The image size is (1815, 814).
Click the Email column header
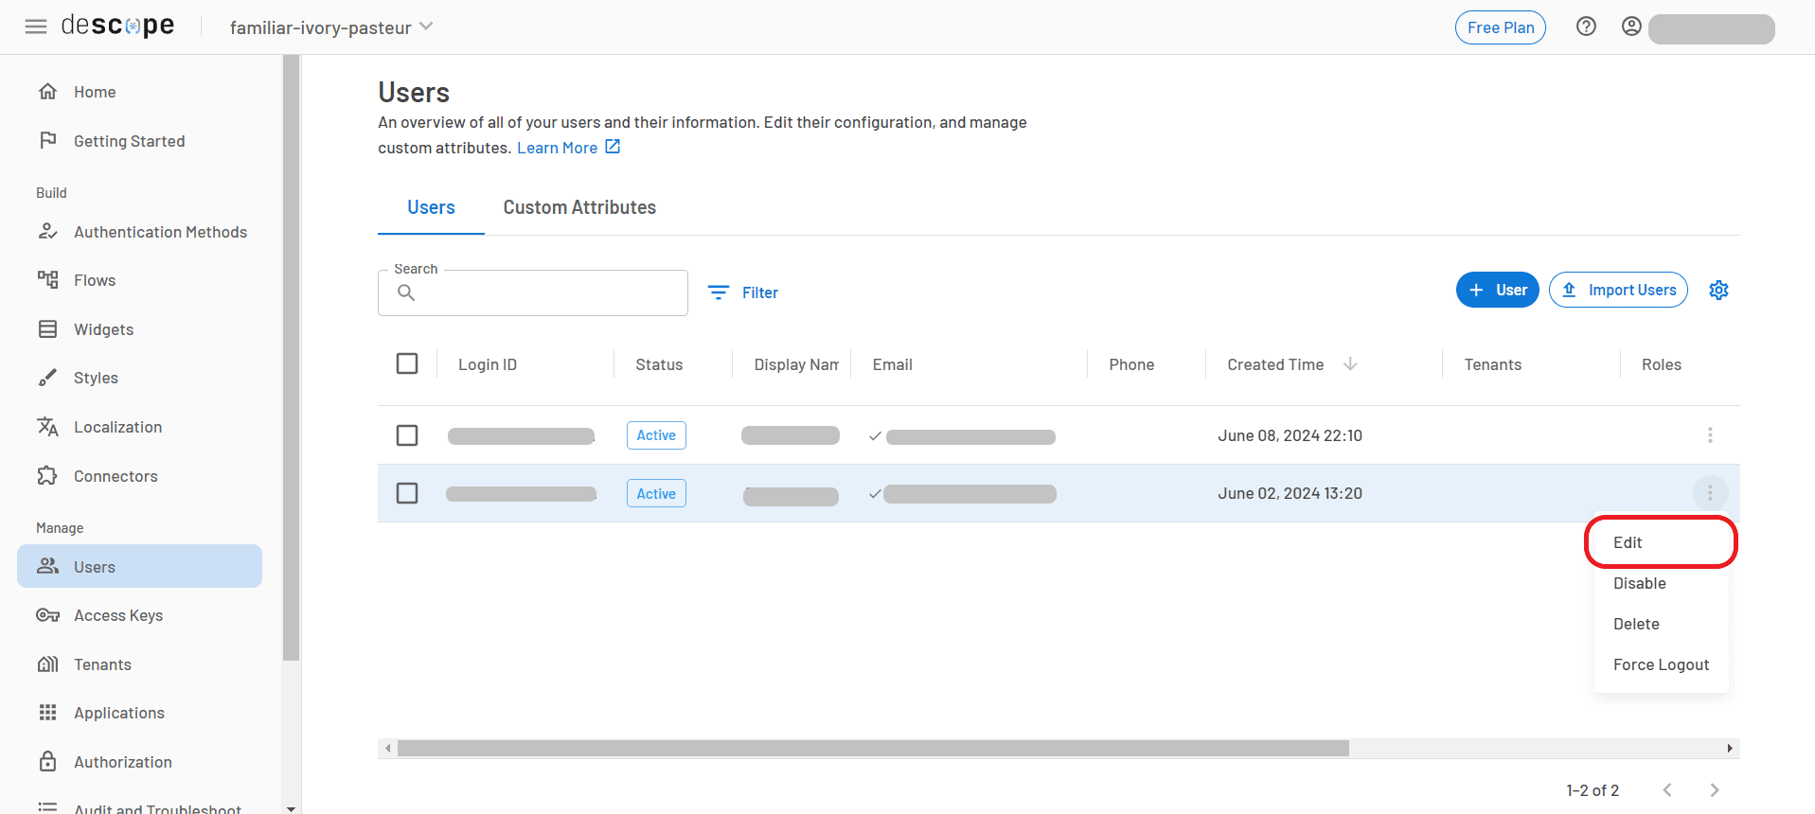893,364
